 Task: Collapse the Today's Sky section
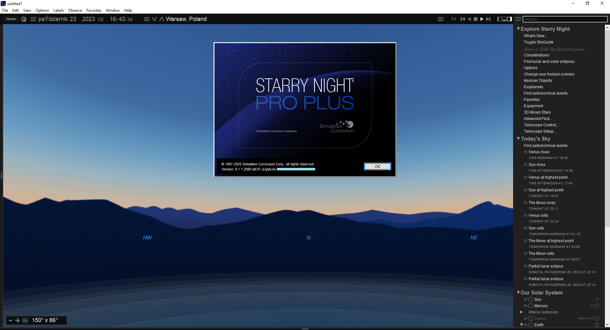518,139
